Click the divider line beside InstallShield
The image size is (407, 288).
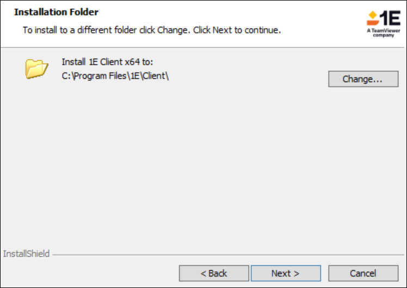pyautogui.click(x=229, y=254)
